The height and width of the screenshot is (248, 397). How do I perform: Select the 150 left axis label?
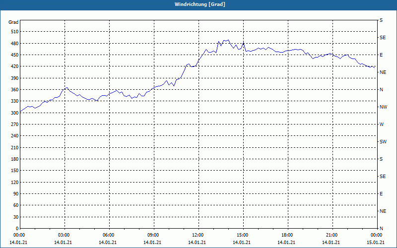pos(15,171)
